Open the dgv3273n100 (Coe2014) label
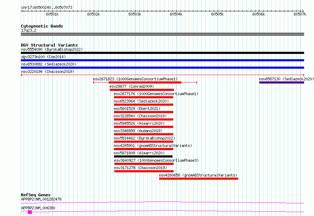Viewport: 314px width, 216px height. (x=43, y=57)
